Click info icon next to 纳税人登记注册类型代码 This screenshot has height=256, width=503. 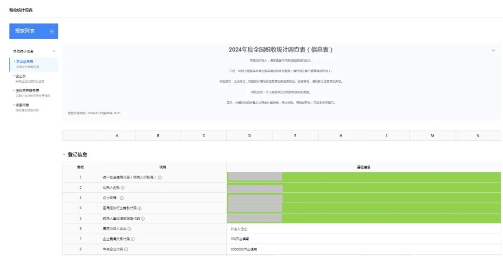pos(143,218)
